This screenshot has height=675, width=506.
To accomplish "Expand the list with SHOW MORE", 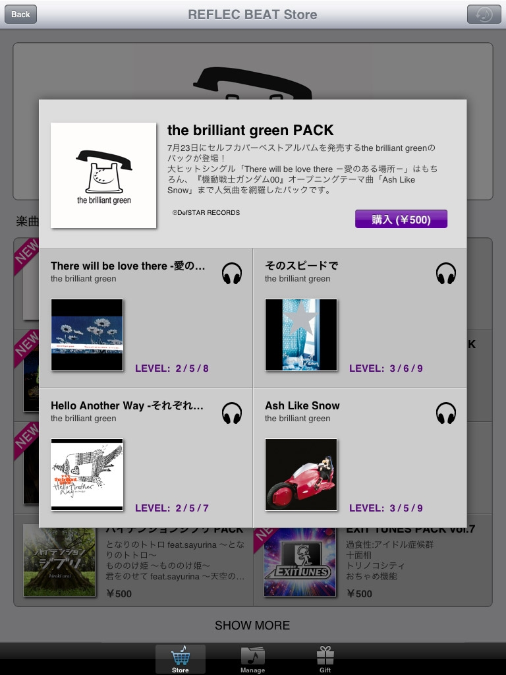I will click(x=252, y=625).
